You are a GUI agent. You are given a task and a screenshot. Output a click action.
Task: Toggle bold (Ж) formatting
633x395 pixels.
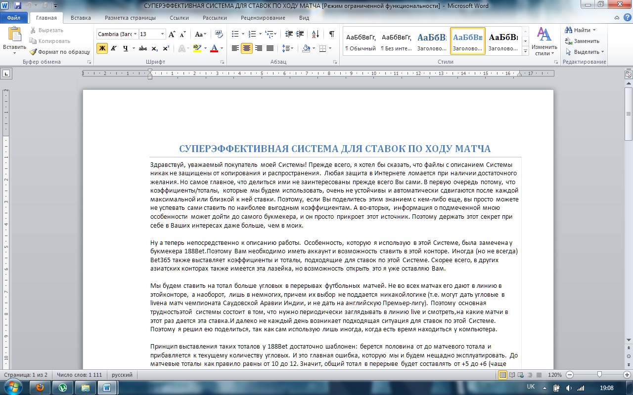click(x=102, y=48)
